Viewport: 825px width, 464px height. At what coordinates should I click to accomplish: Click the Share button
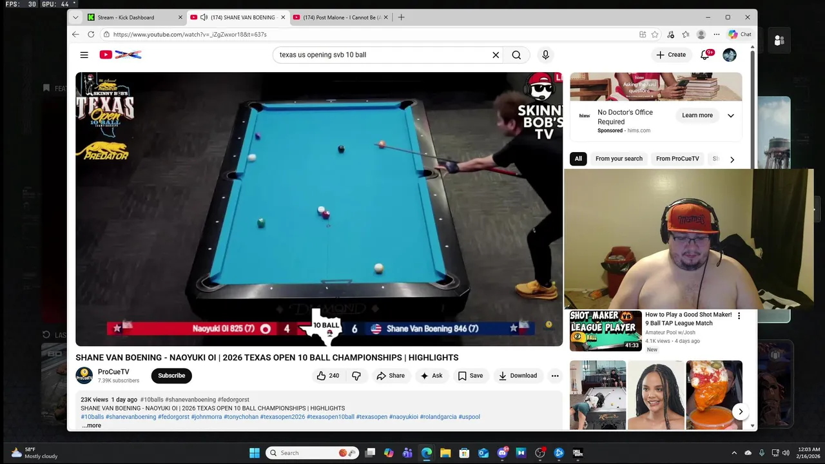click(391, 376)
